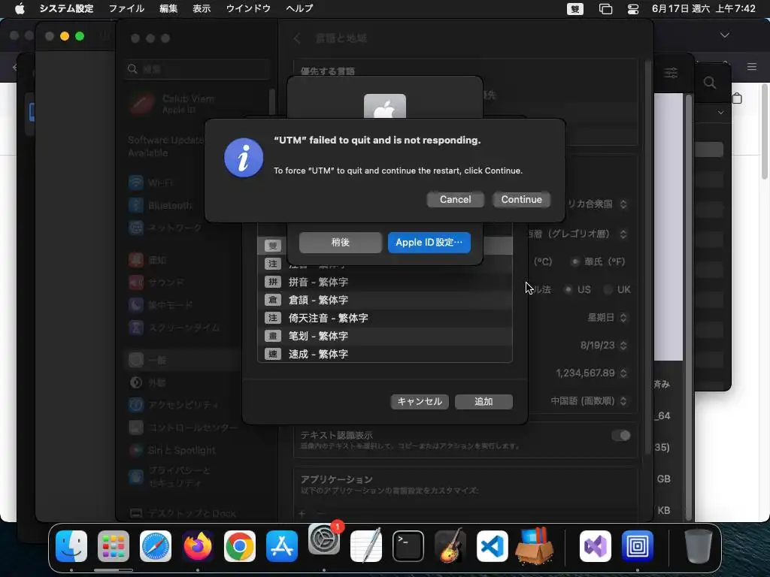Viewport: 770px width, 577px height.
Task: Open the calendar popup グレゴリオ暦
Action: pyautogui.click(x=578, y=234)
